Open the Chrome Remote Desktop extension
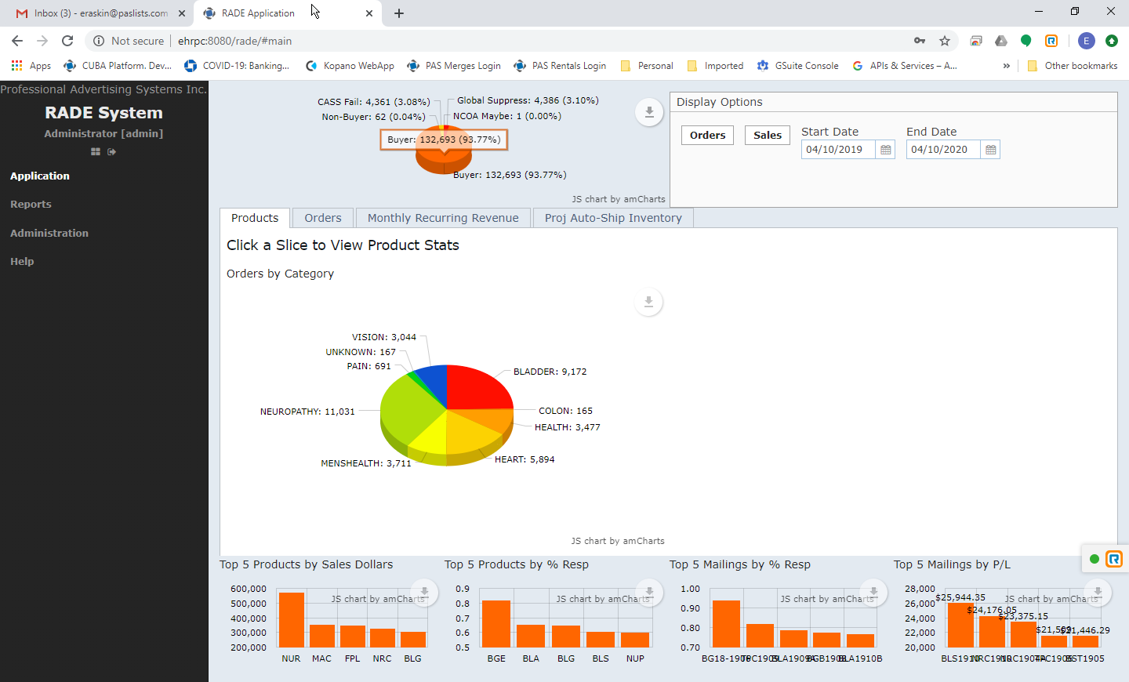The height and width of the screenshot is (682, 1129). [x=976, y=41]
